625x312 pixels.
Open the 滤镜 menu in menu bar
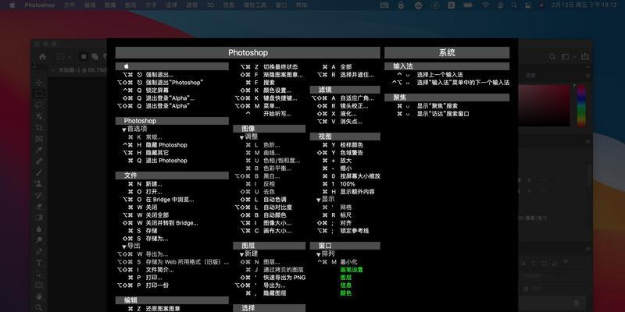[191, 5]
